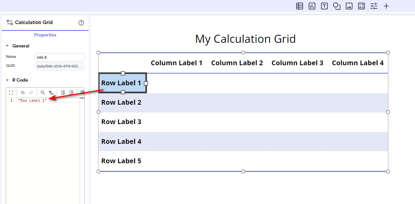The height and width of the screenshot is (204, 415).
Task: Undo the last change in the code editor
Action: (x=23, y=92)
